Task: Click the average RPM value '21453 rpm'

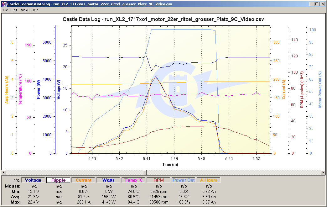Action: [159, 197]
